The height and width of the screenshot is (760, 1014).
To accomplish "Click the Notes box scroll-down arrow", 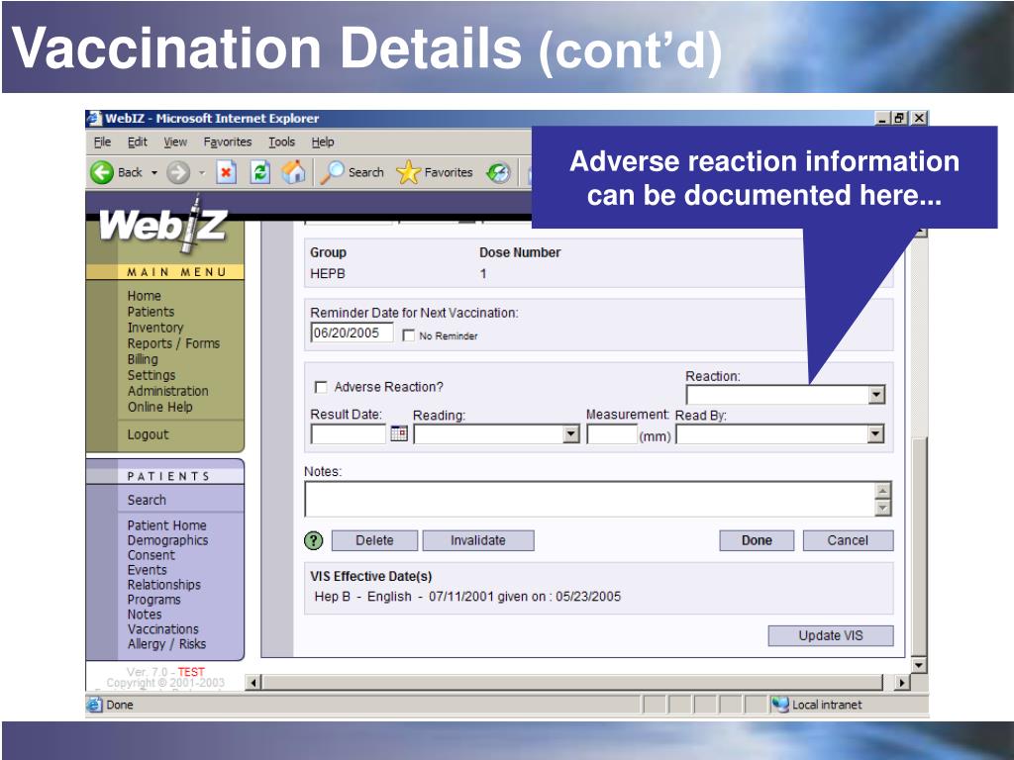I will (x=882, y=508).
